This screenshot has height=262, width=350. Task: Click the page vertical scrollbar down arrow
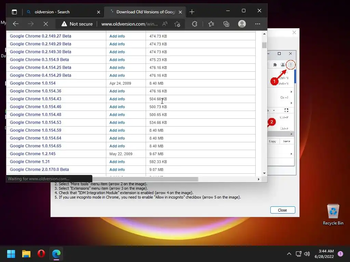click(x=264, y=173)
